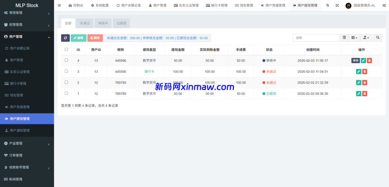Open the 银行卡管理 top tab
The width and height of the screenshot is (389, 187).
point(217,5)
